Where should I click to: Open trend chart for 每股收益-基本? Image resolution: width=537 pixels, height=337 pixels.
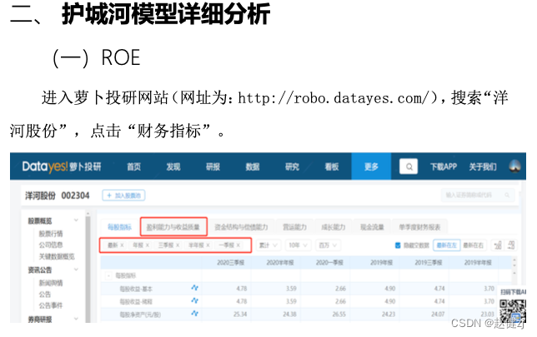click(x=194, y=288)
